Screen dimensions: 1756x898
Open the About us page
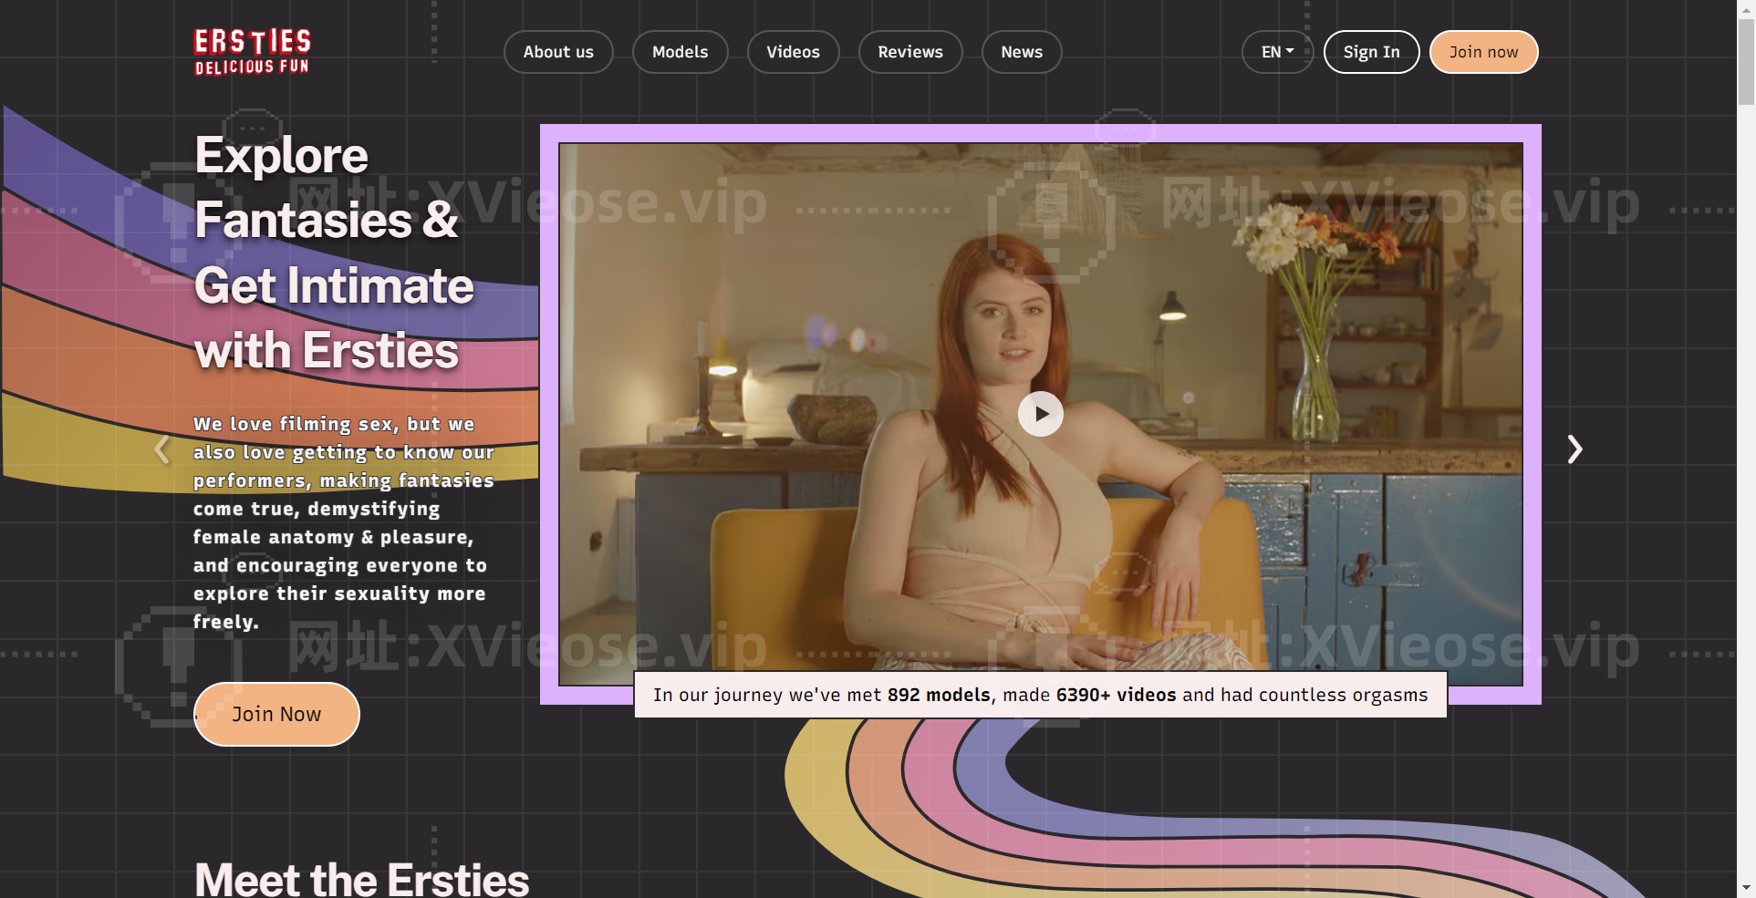[558, 52]
